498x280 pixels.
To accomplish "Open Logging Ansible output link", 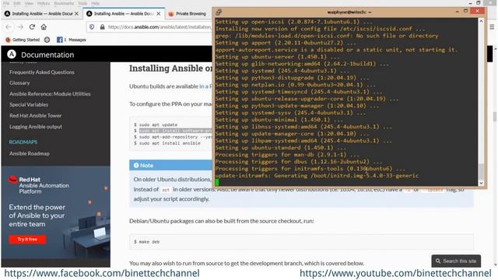I will pos(36,127).
